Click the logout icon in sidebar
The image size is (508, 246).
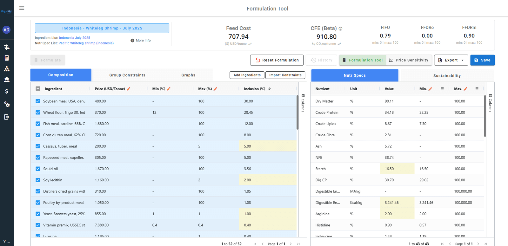click(x=7, y=117)
